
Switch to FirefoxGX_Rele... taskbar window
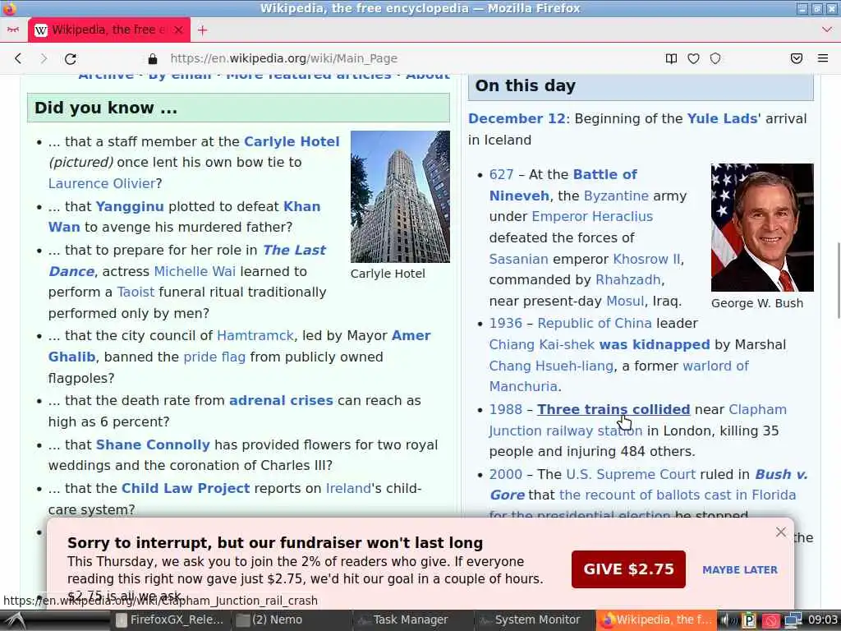click(x=169, y=620)
